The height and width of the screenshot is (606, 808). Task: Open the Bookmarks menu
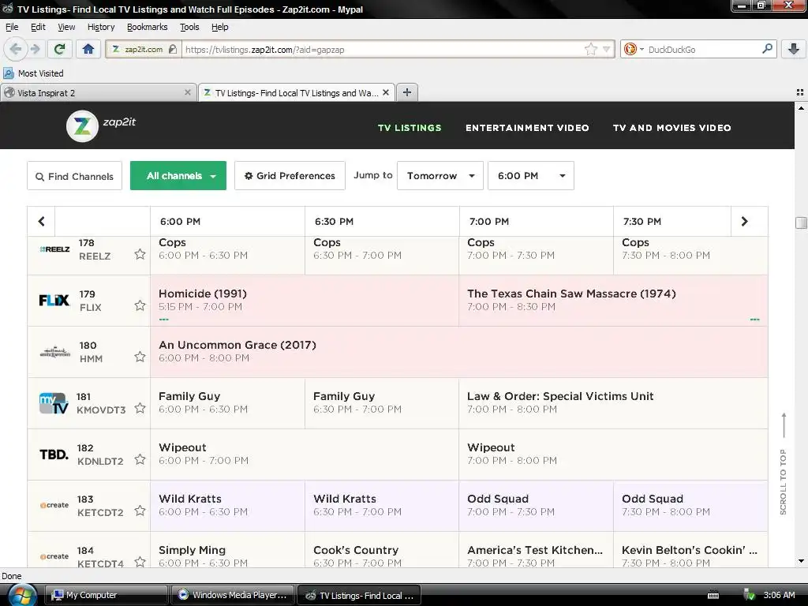148,27
